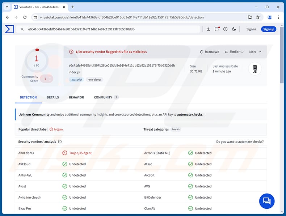This screenshot has width=286, height=216.
Task: Switch to the DETECTION tab
Action: pos(28,98)
